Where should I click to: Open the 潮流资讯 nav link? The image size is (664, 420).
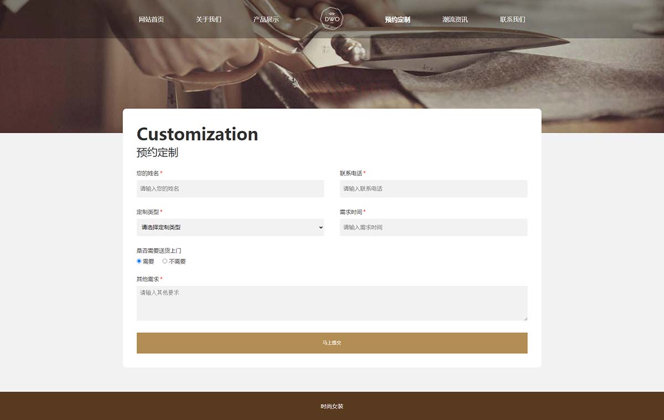click(x=455, y=19)
